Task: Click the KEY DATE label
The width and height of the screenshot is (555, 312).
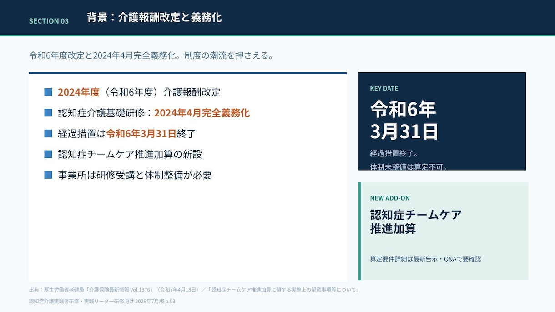Action: coord(384,88)
